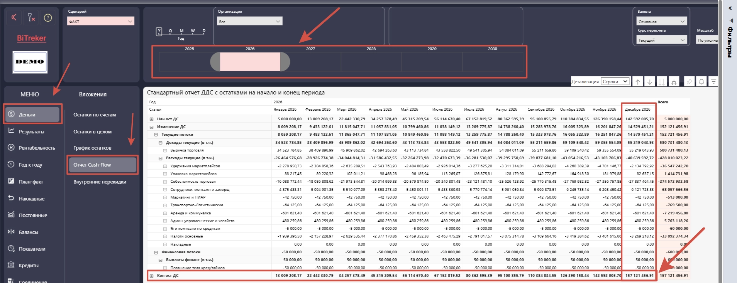This screenshot has width=737, height=283.
Task: Select W week granularity on period scale
Action: click(193, 31)
